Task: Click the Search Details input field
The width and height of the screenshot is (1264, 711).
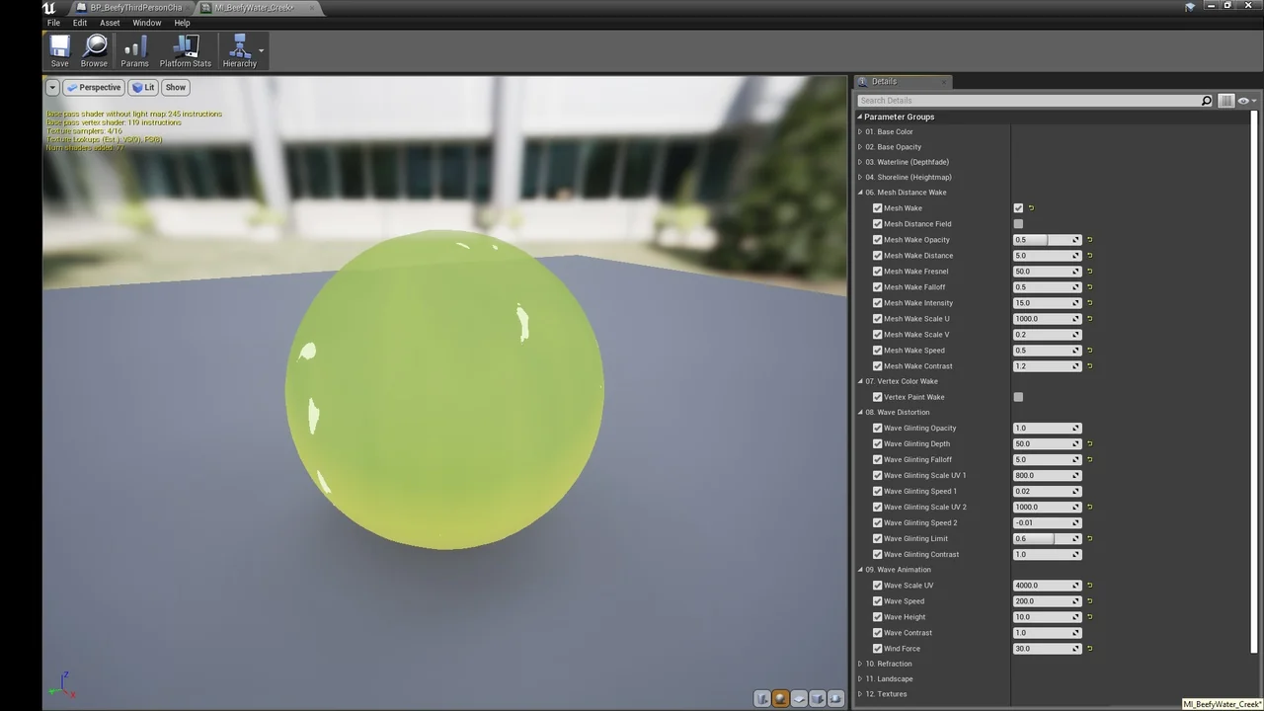Action: [1027, 101]
